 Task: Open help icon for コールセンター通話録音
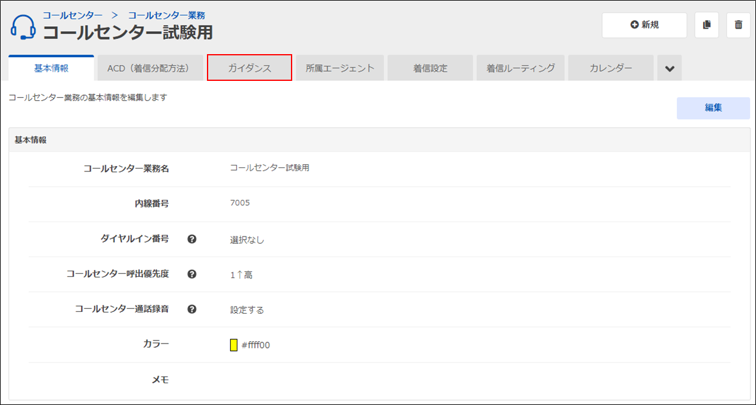(192, 309)
